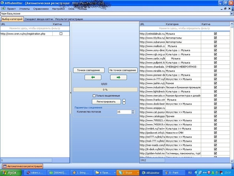Switch to 'Ожидают ввода каптчи' tab
Screen dimensions: 234x176
[x=39, y=19]
